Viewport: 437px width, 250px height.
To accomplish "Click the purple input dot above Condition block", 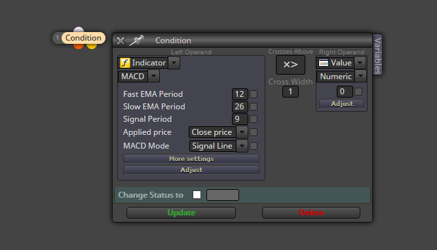I will pos(79,29).
